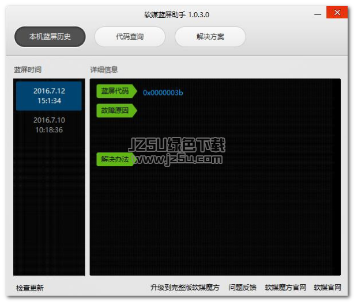Click the 蓝屏时间 heading text

coord(28,70)
